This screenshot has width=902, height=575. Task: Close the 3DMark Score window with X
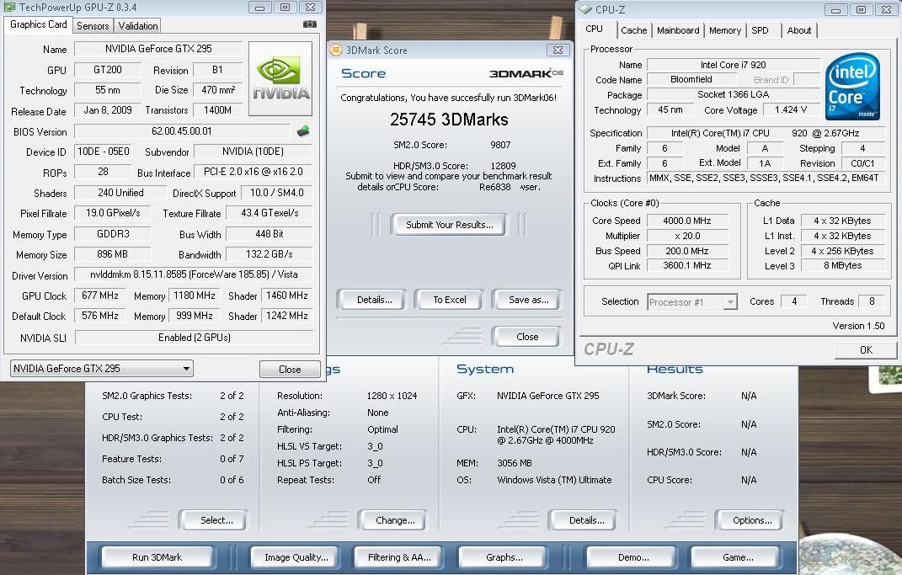point(558,50)
